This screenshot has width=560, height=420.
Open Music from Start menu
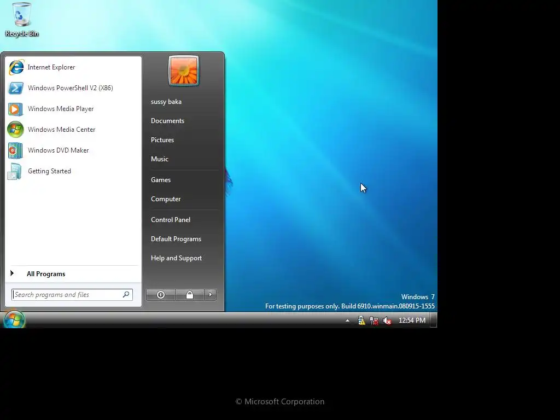click(x=159, y=159)
